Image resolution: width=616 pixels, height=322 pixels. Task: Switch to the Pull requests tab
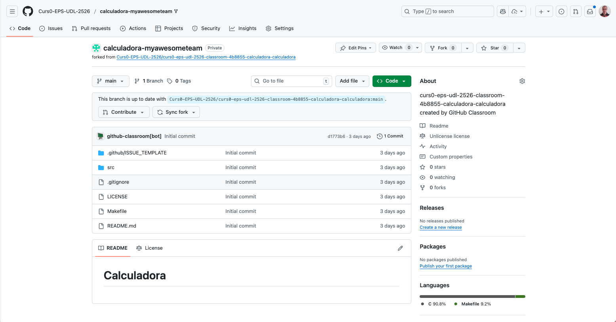point(91,28)
